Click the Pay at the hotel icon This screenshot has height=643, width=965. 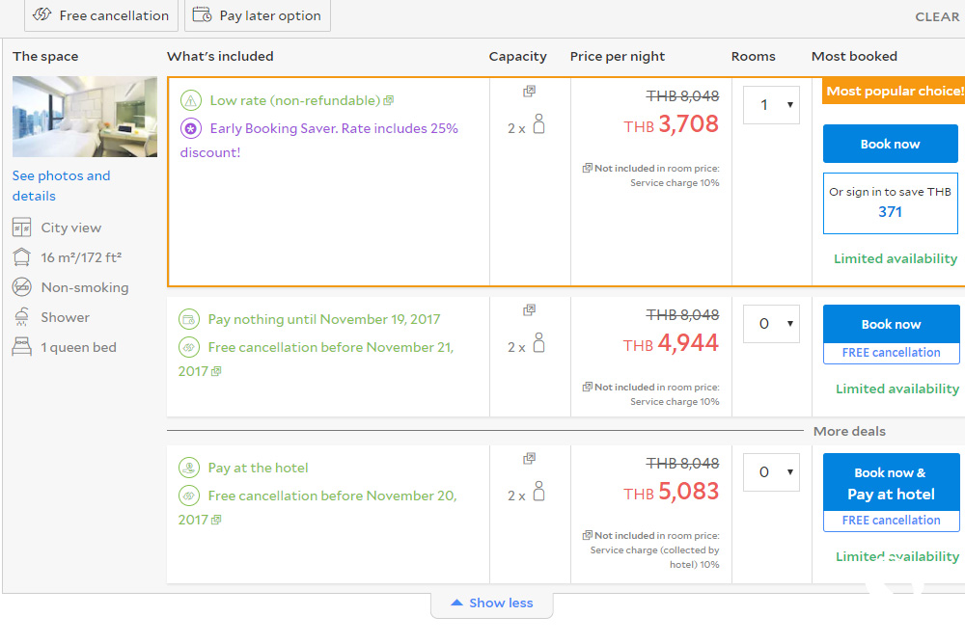189,469
